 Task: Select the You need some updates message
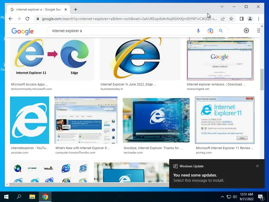click(195, 175)
